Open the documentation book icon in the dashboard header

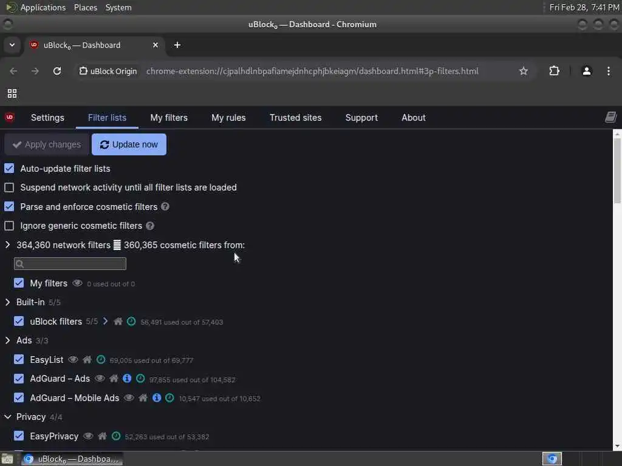coord(611,117)
